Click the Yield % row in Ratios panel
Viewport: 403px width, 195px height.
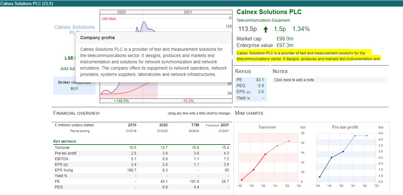(x=250, y=98)
